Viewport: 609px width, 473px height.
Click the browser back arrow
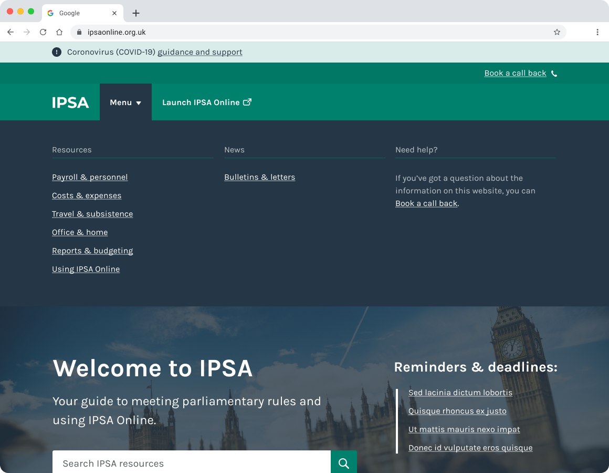[10, 32]
